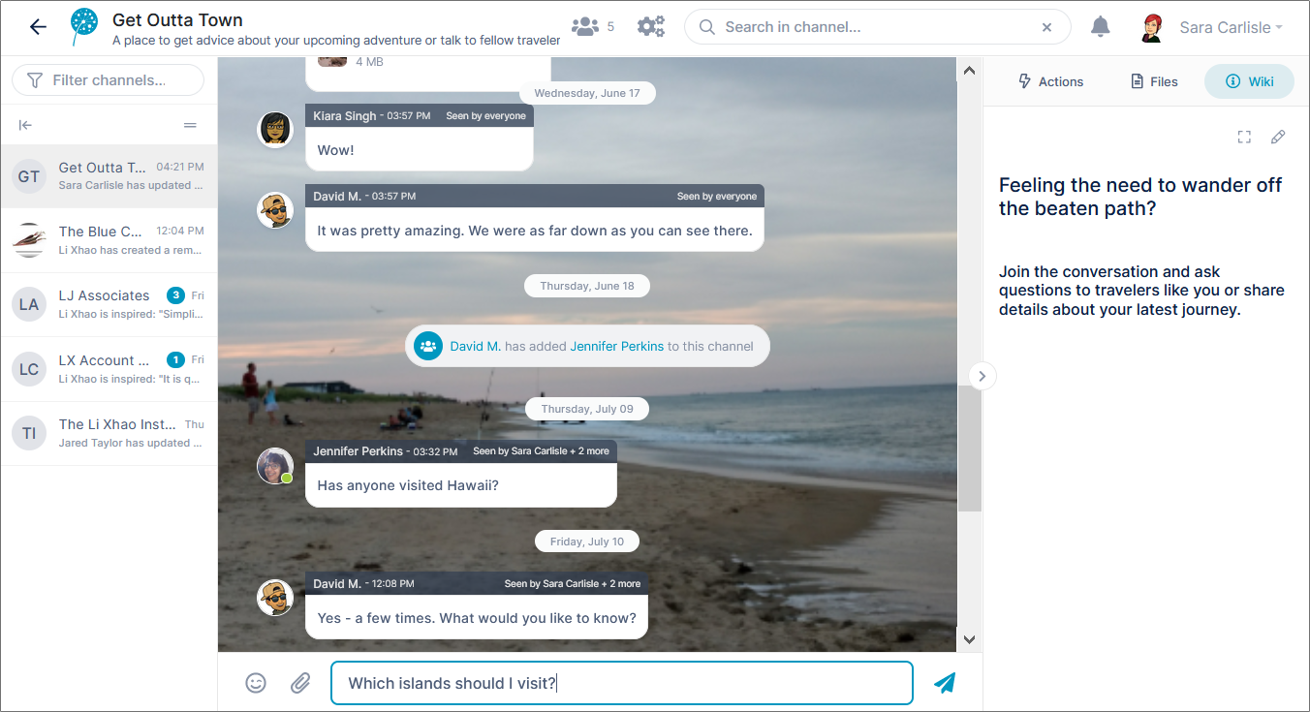Viewport: 1310px width, 712px height.
Task: Click The Blue C... channel thumbnail
Action: pos(29,240)
